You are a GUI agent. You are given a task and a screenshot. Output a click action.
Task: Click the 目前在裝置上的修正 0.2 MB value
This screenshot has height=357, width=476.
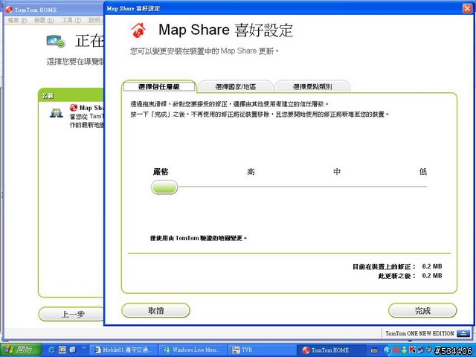coord(432,266)
